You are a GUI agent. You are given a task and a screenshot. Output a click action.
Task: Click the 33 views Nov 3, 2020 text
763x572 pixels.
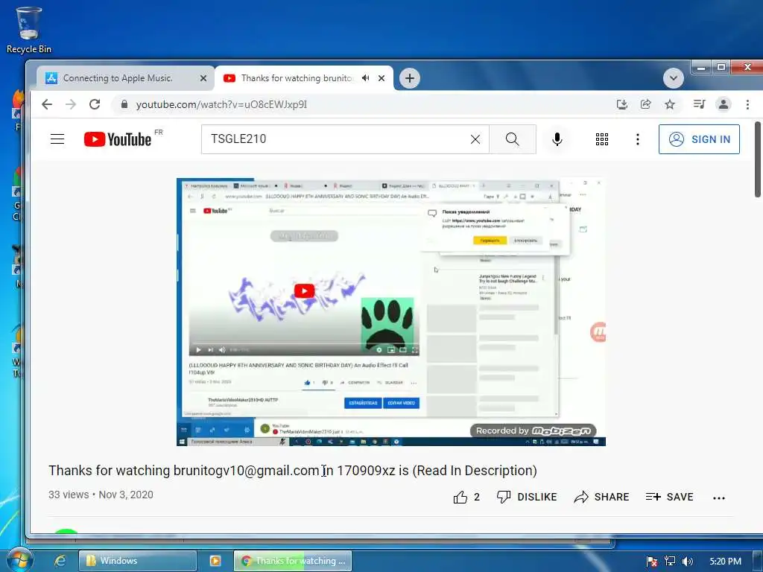click(x=101, y=495)
